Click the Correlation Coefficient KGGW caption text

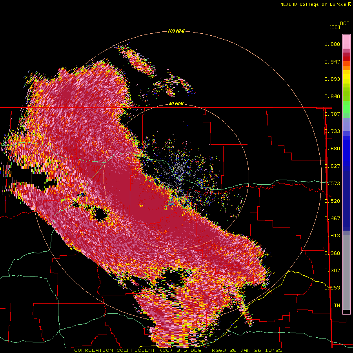click(178, 350)
